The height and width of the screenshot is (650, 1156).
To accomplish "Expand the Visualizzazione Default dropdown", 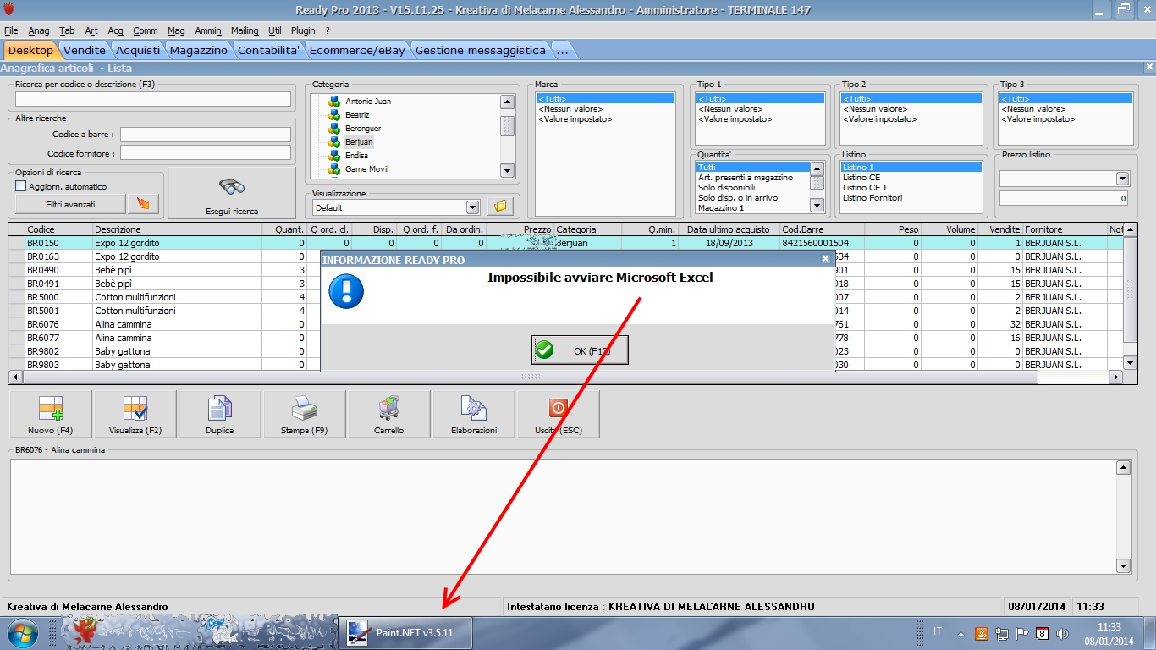I will pos(472,207).
